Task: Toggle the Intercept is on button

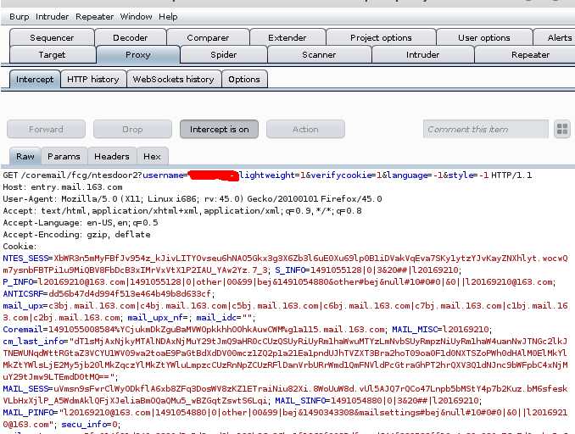Action: coord(219,130)
